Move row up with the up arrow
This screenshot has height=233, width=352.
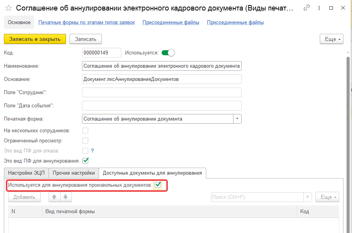[54, 197]
